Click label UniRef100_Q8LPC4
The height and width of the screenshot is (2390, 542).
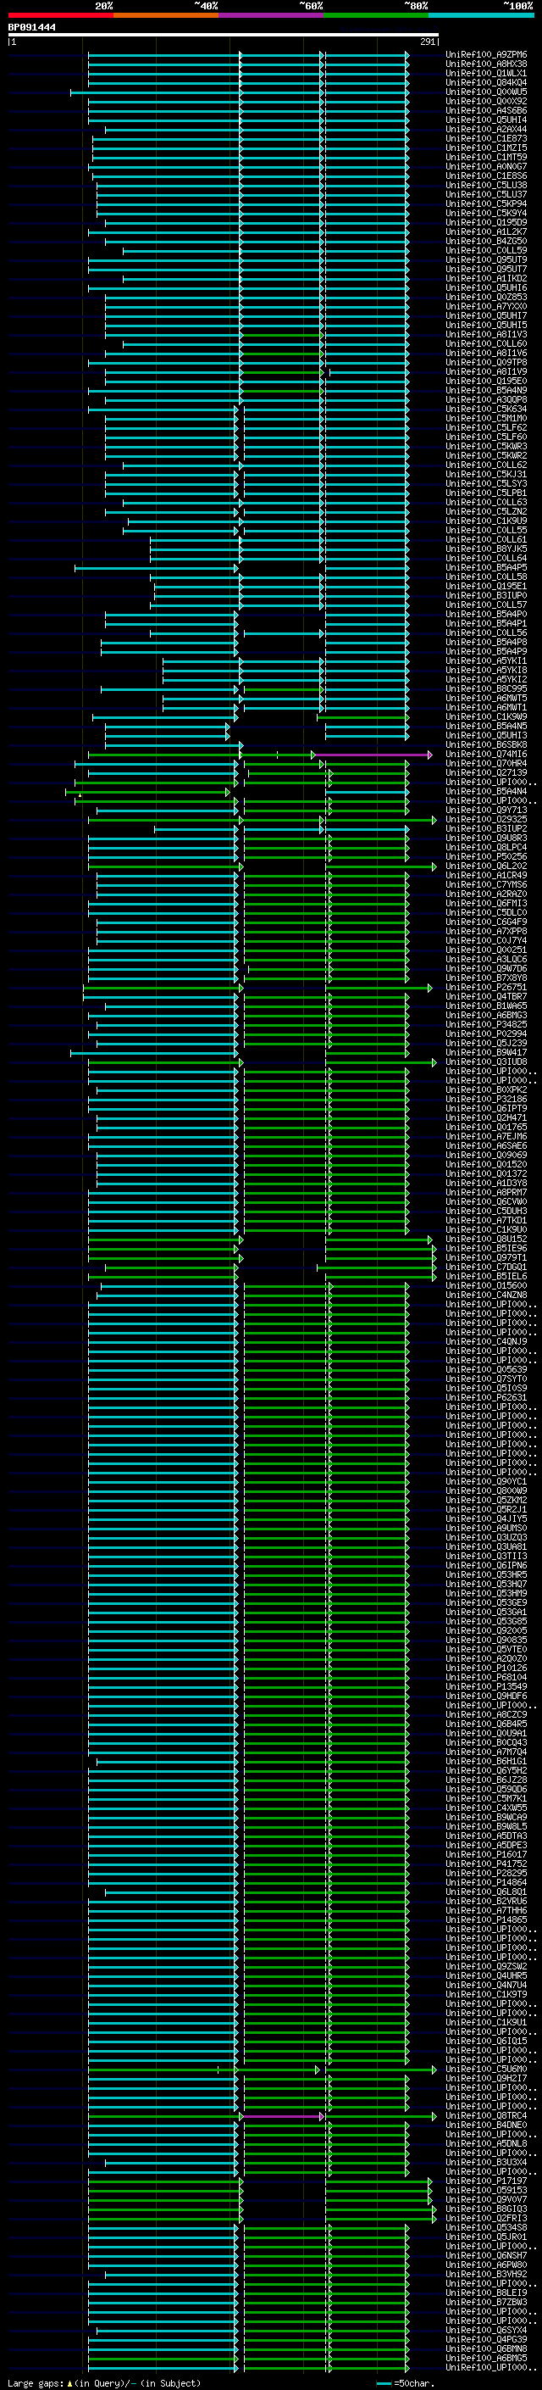pos(486,847)
